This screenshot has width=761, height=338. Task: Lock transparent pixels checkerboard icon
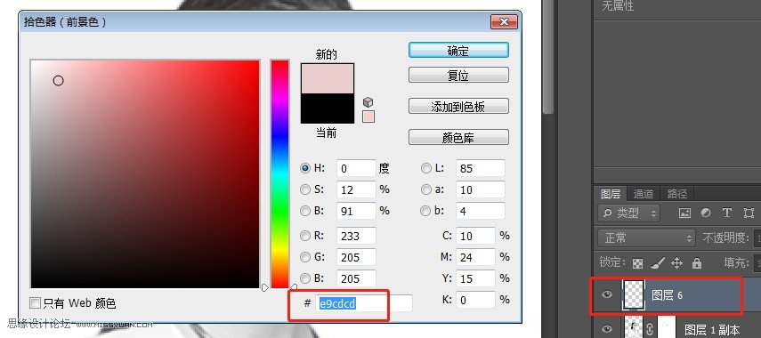637,263
